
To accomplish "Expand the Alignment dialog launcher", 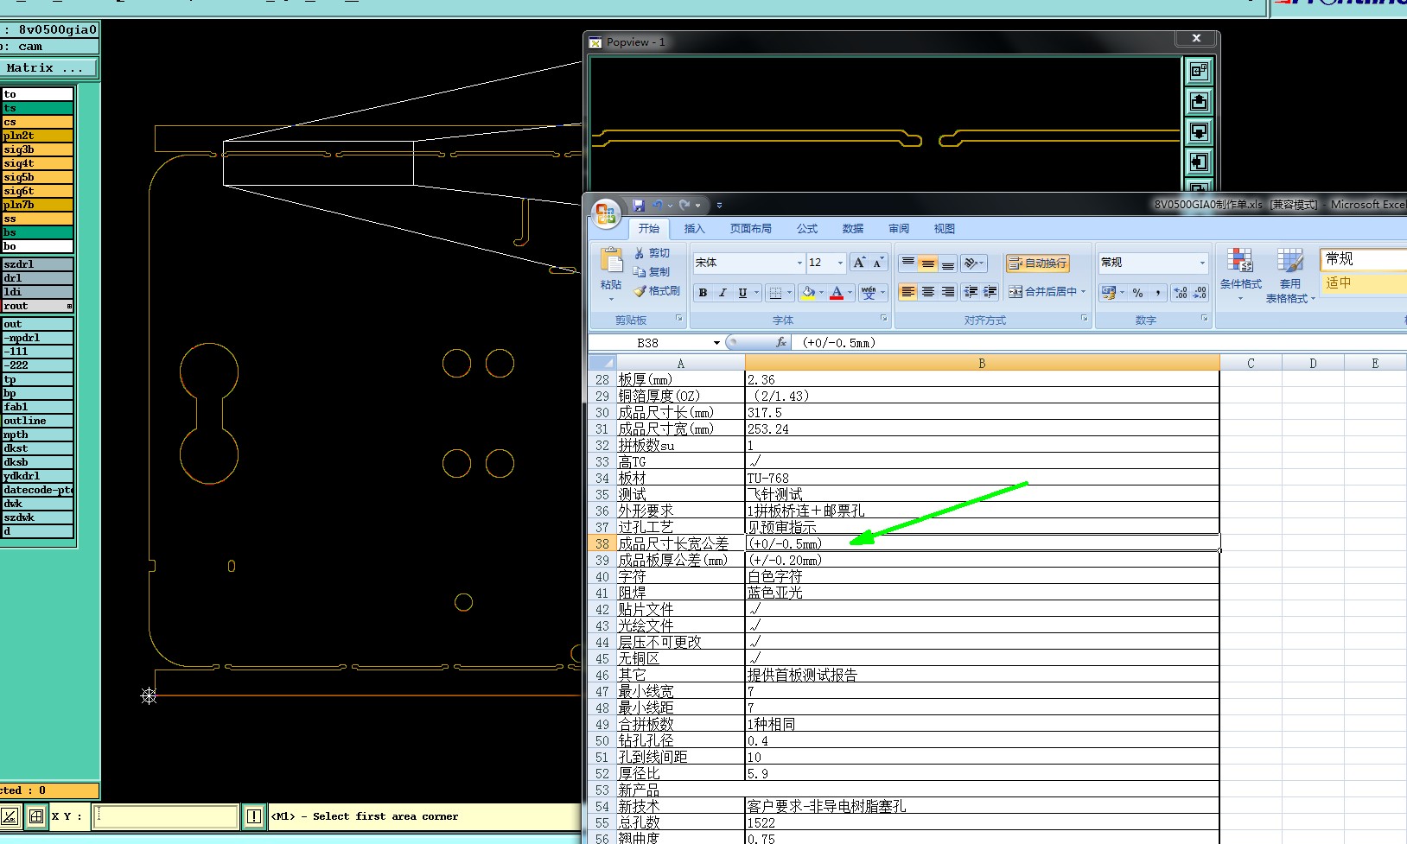I will tap(1085, 319).
